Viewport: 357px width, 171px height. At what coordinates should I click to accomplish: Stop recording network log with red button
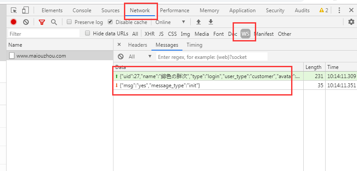pyautogui.click(x=14, y=22)
